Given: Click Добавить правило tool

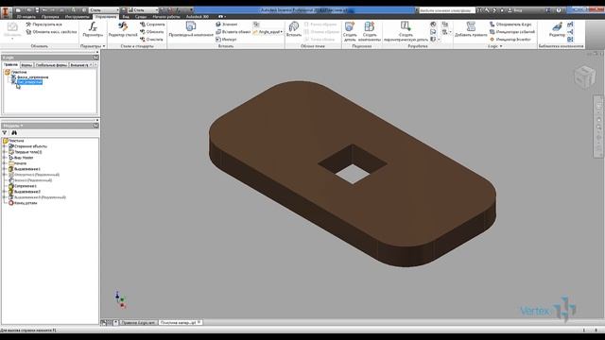Looking at the screenshot, I should pyautogui.click(x=471, y=29).
